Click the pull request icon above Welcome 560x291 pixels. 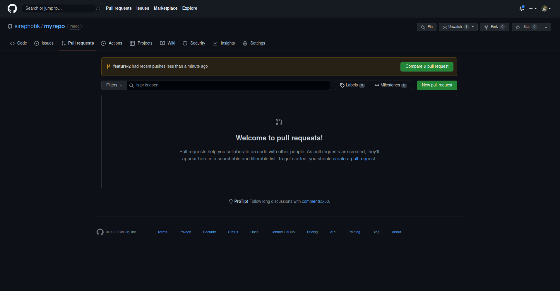[279, 122]
